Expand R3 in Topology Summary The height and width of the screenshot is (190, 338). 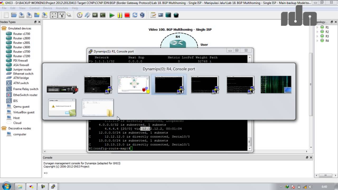click(317, 36)
